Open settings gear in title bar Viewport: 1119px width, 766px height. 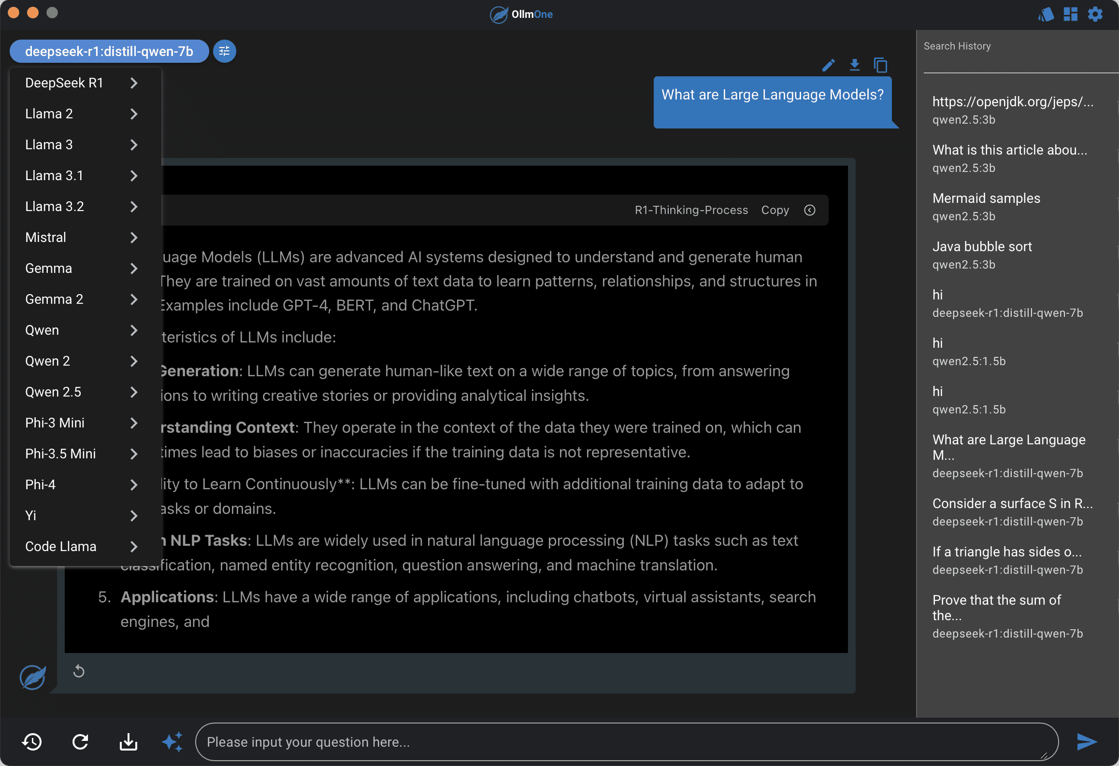(x=1095, y=14)
